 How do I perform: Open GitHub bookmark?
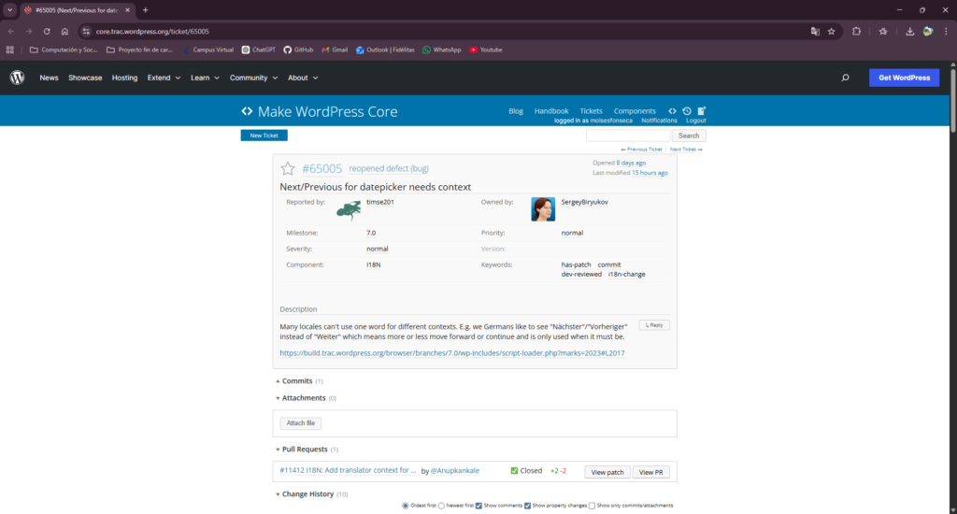point(298,50)
